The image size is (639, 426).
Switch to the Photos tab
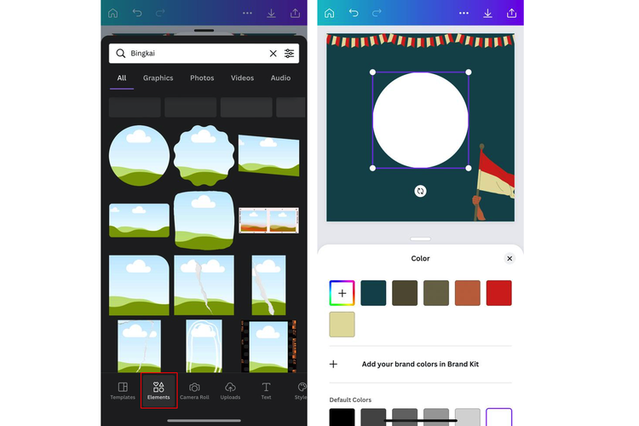click(202, 78)
